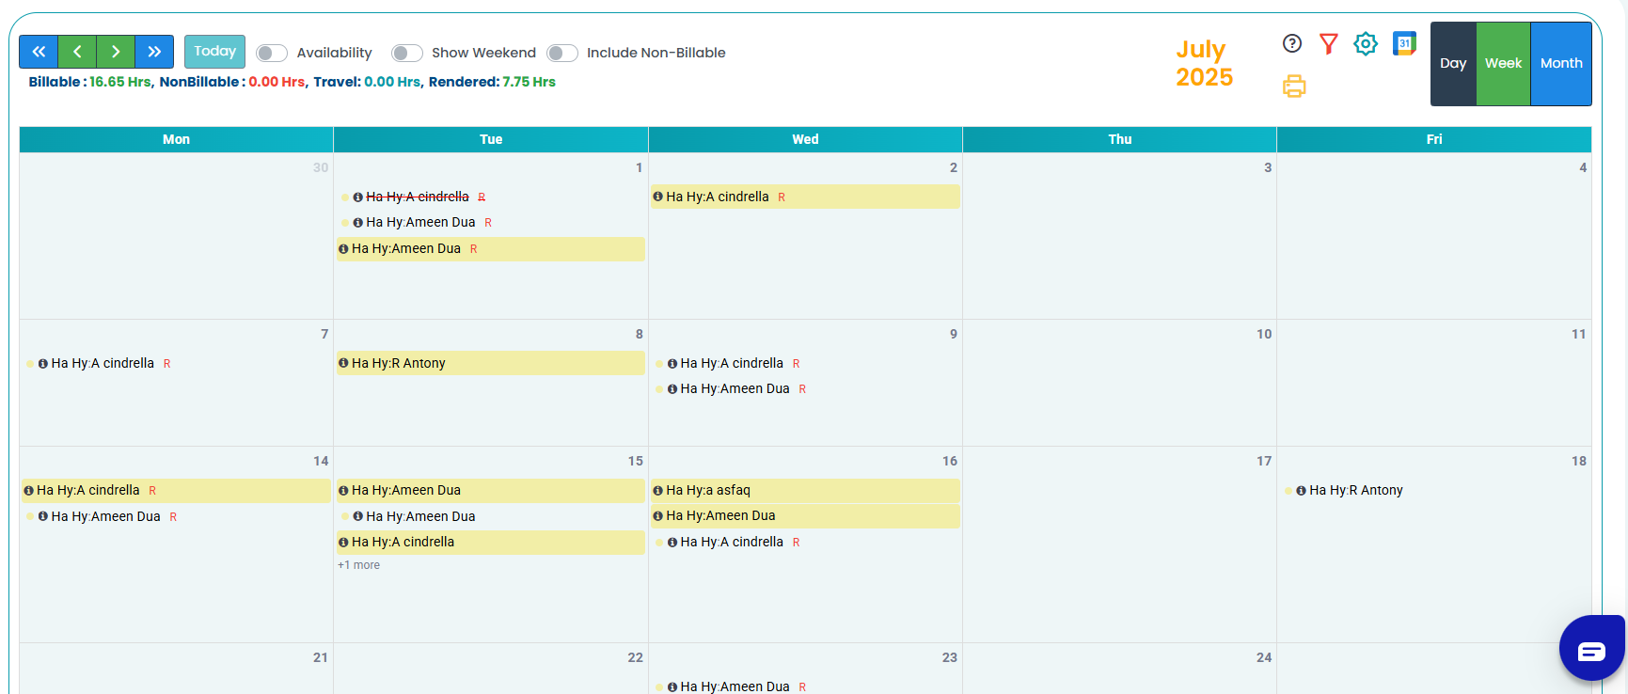Click info icon on July 8 R Antony event
The height and width of the screenshot is (694, 1628).
point(343,363)
